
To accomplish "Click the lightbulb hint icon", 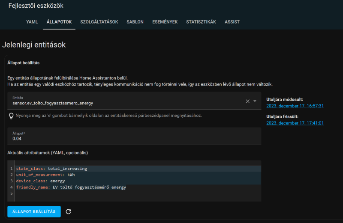I will [x=11, y=116].
